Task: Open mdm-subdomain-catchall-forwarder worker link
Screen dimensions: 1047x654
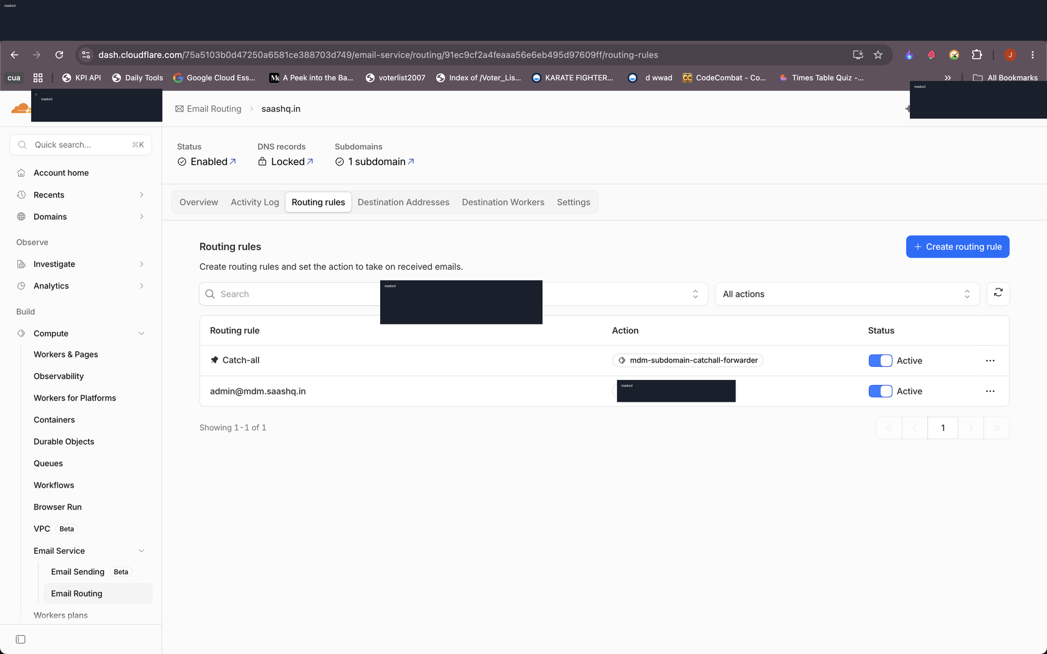Action: [687, 360]
